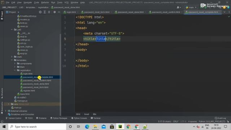Collapse the templates folder

[12, 60]
